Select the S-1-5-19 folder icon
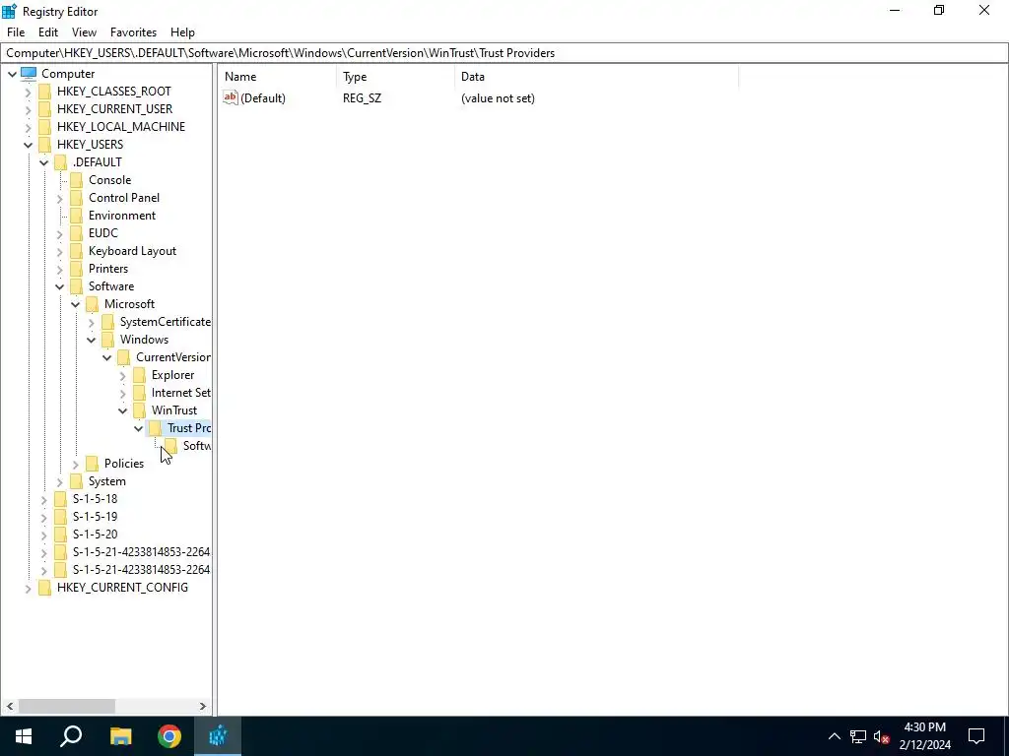 (x=60, y=516)
